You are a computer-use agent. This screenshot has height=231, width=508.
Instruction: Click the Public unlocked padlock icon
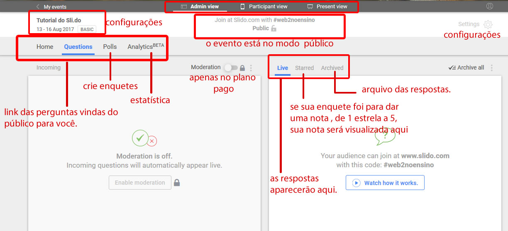pos(274,29)
